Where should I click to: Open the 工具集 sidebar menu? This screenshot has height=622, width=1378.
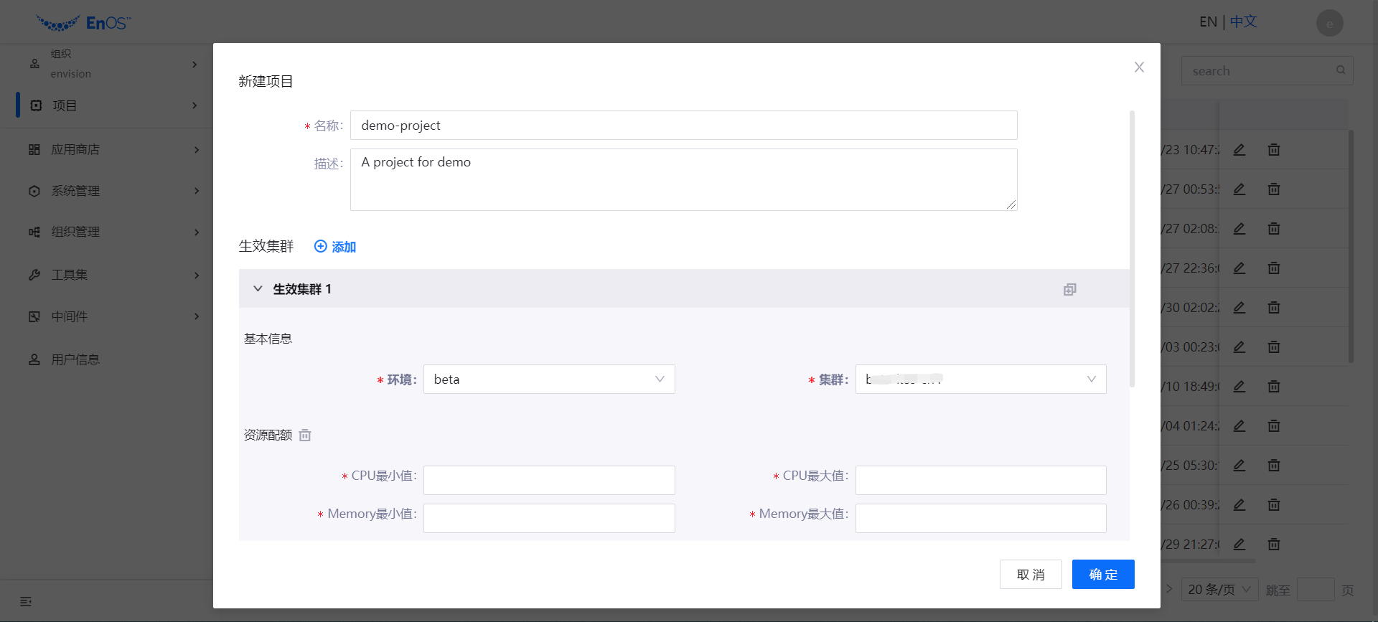click(x=106, y=275)
